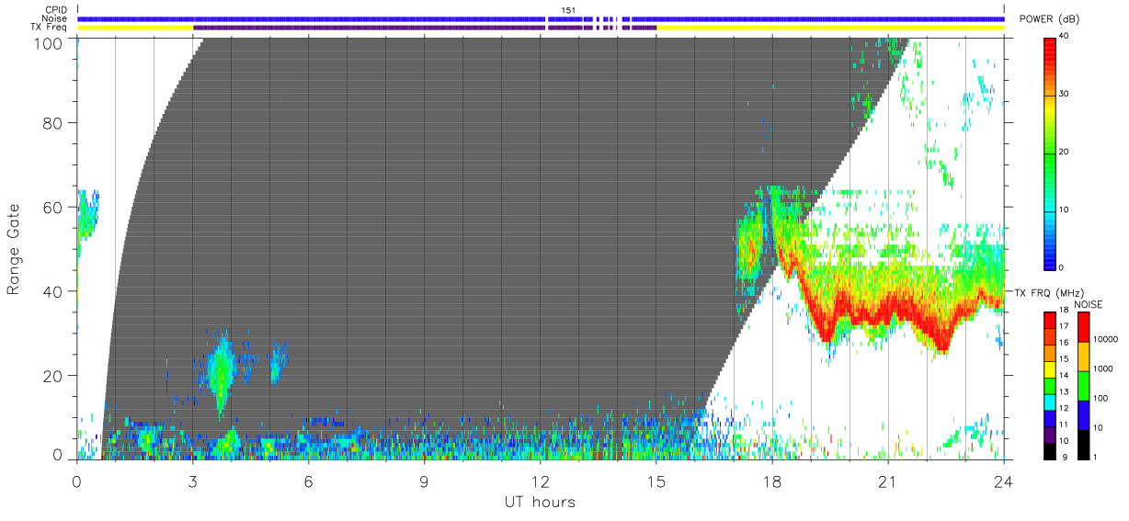Click the '12' tick on UT hours axis
The width and height of the screenshot is (1129, 521).
(540, 481)
